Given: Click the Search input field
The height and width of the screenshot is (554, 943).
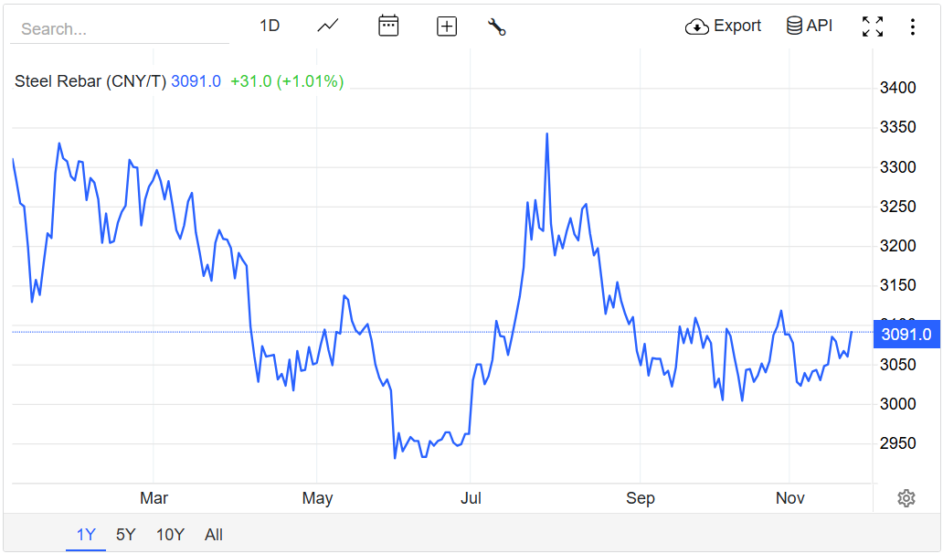Looking at the screenshot, I should [x=119, y=29].
